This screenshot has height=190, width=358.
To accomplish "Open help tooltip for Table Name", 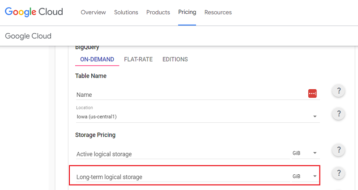I will pyautogui.click(x=338, y=91).
